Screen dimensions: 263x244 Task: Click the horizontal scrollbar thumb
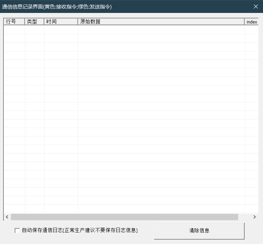click(124, 217)
